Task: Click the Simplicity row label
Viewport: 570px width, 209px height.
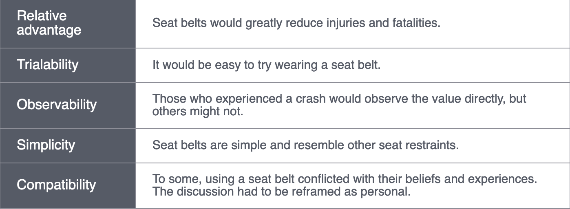Action: pyautogui.click(x=46, y=145)
